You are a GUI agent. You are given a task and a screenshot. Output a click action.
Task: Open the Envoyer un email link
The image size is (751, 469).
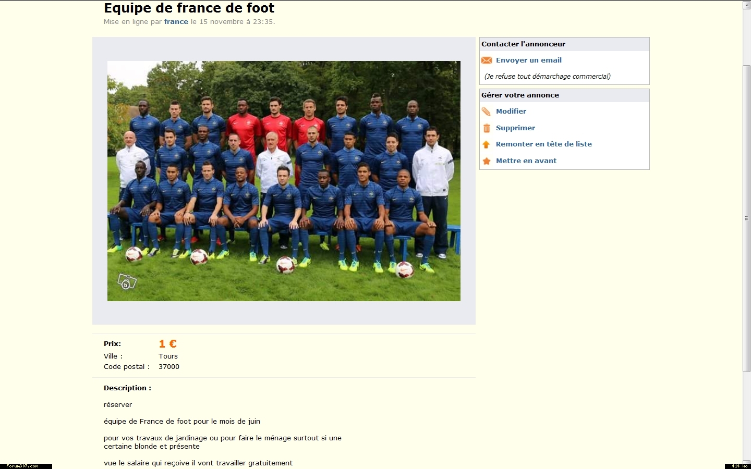[529, 60]
